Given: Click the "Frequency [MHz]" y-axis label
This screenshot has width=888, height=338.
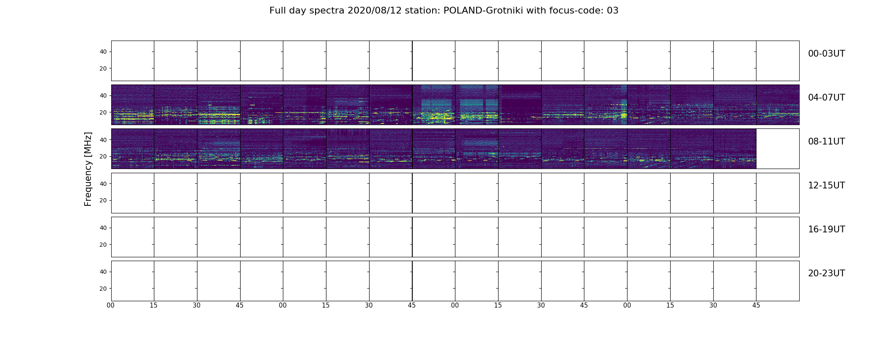Looking at the screenshot, I should 88,169.
